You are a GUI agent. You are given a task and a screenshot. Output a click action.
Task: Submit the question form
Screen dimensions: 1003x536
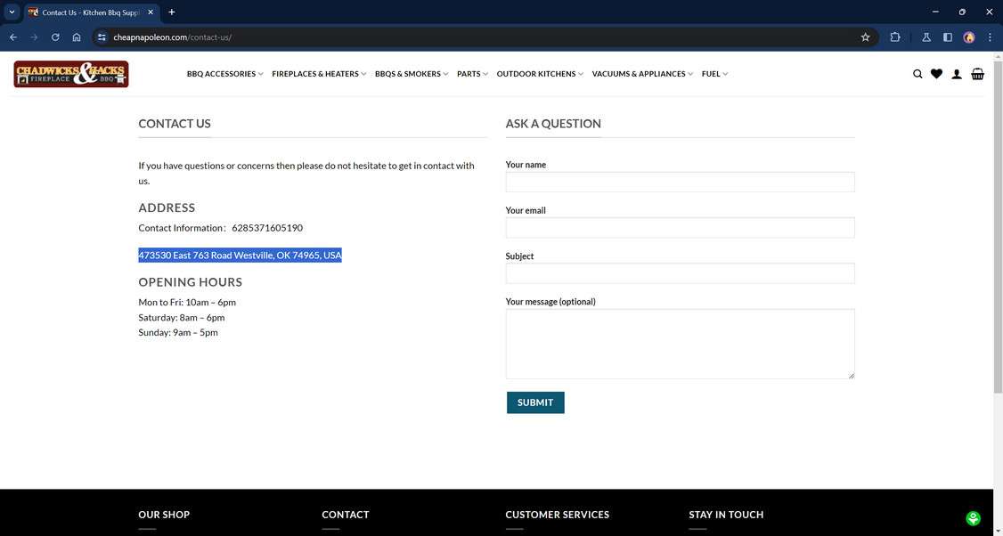point(535,402)
